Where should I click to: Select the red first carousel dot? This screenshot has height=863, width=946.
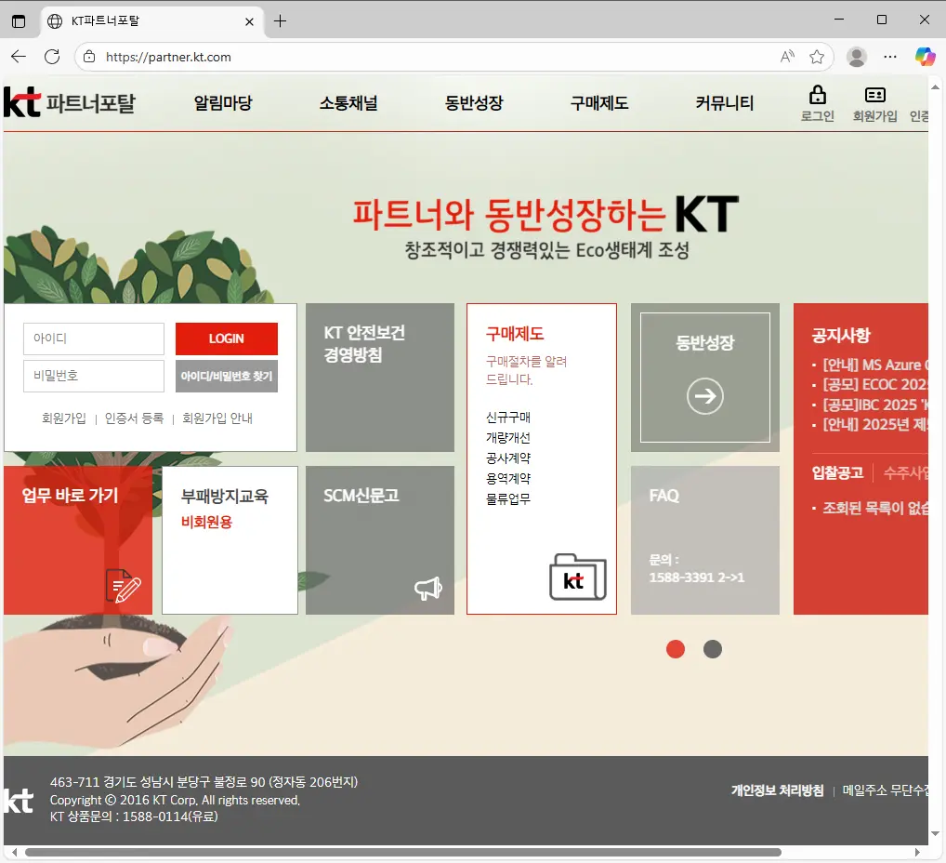pos(676,648)
